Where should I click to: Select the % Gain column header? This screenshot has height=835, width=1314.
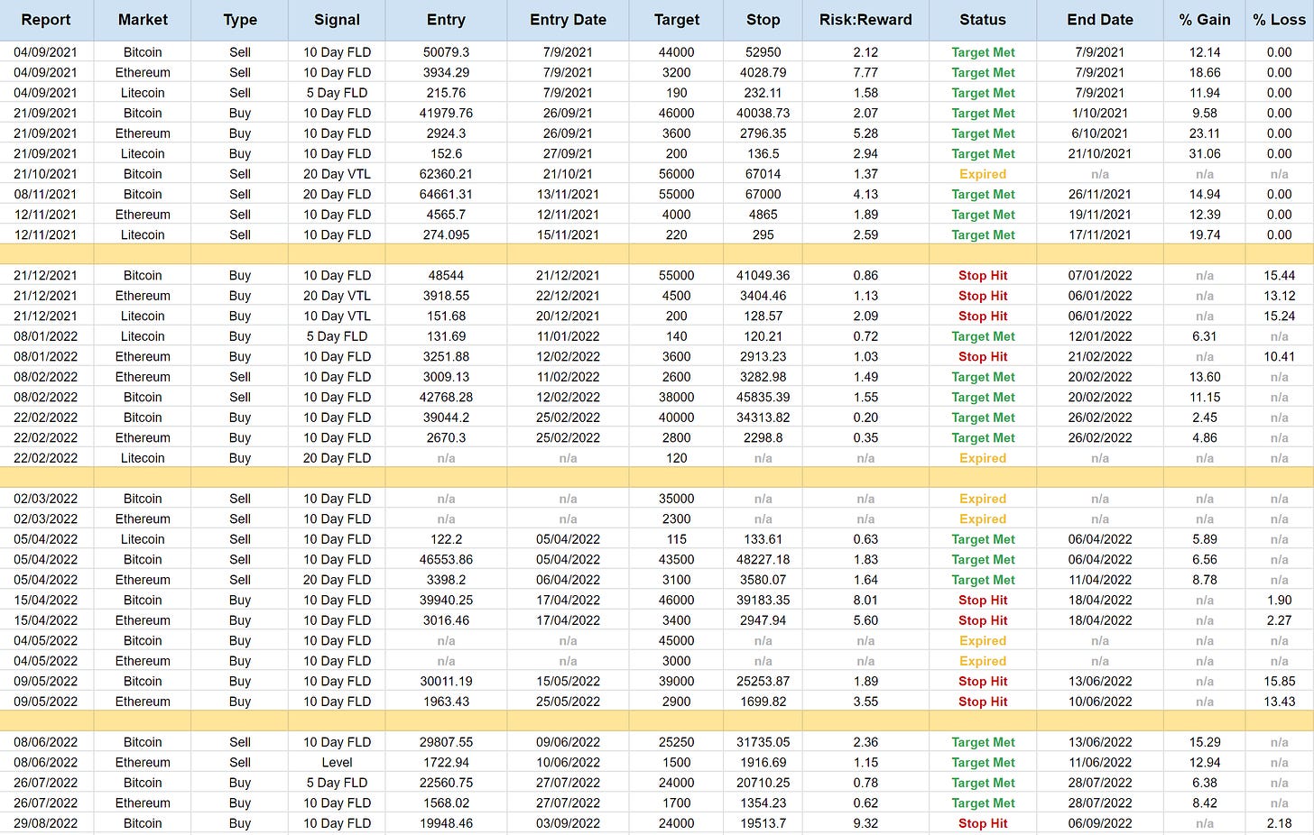1205,20
